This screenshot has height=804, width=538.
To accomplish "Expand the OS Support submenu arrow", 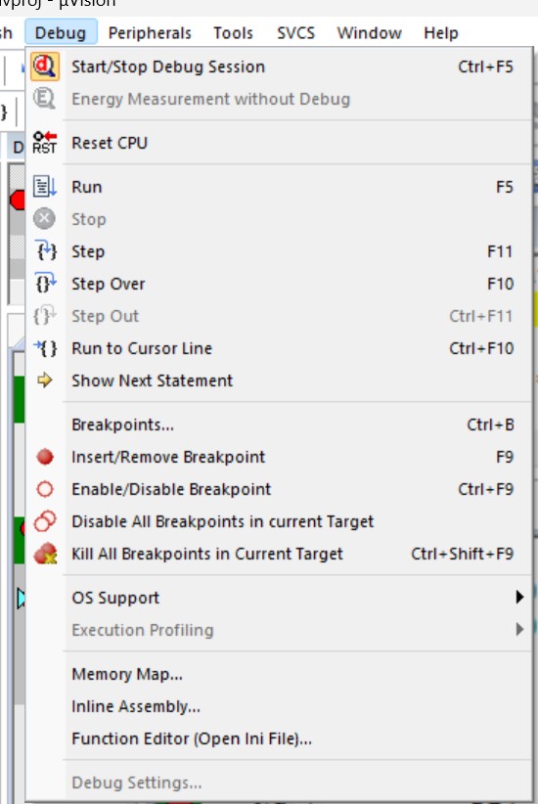I will (519, 598).
